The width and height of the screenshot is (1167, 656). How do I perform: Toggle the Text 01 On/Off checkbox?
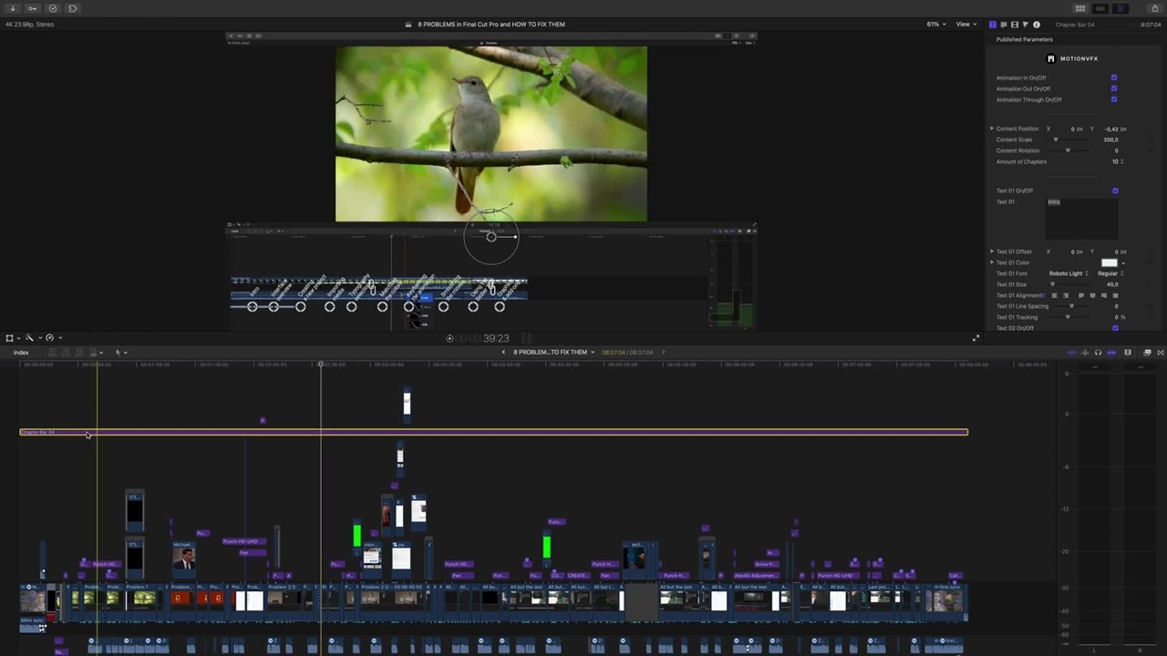pyautogui.click(x=1115, y=191)
